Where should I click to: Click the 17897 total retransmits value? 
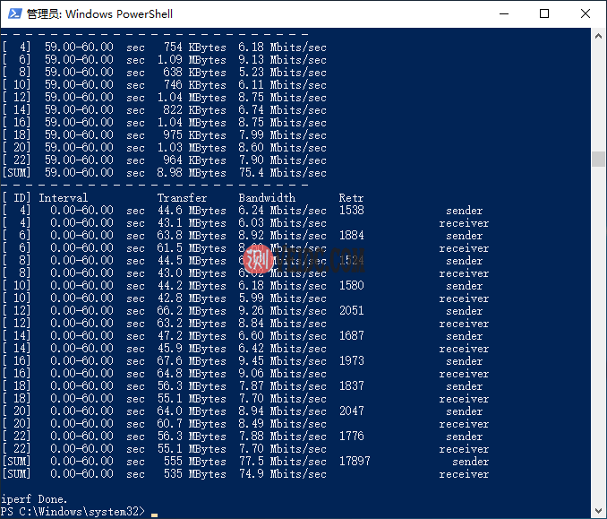[355, 462]
